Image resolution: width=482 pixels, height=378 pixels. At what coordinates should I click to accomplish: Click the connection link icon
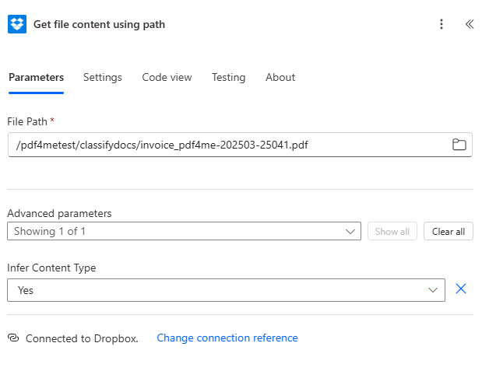click(13, 338)
